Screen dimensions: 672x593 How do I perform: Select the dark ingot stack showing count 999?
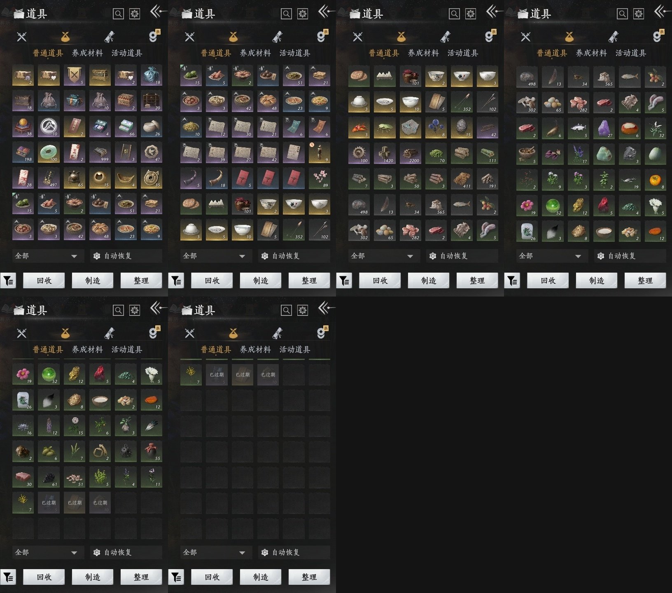tap(100, 153)
